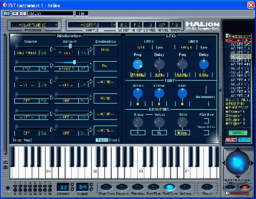Switch to Env/Filter page
The height and width of the screenshot is (199, 256).
153,187
